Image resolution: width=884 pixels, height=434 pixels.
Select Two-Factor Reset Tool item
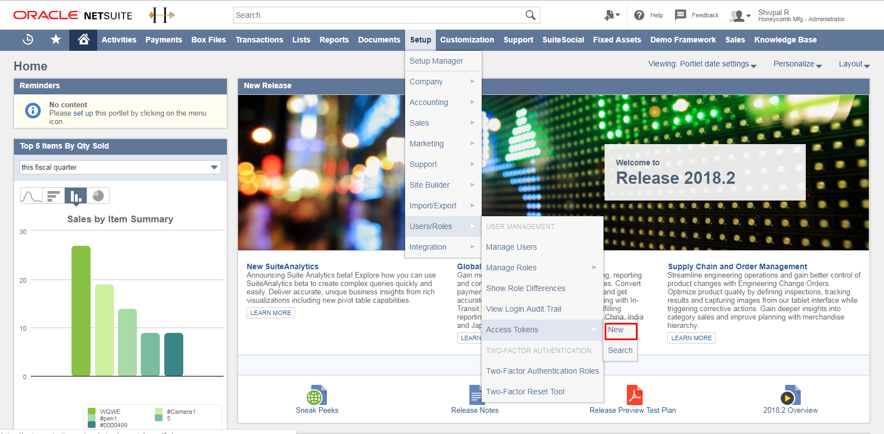click(x=542, y=392)
